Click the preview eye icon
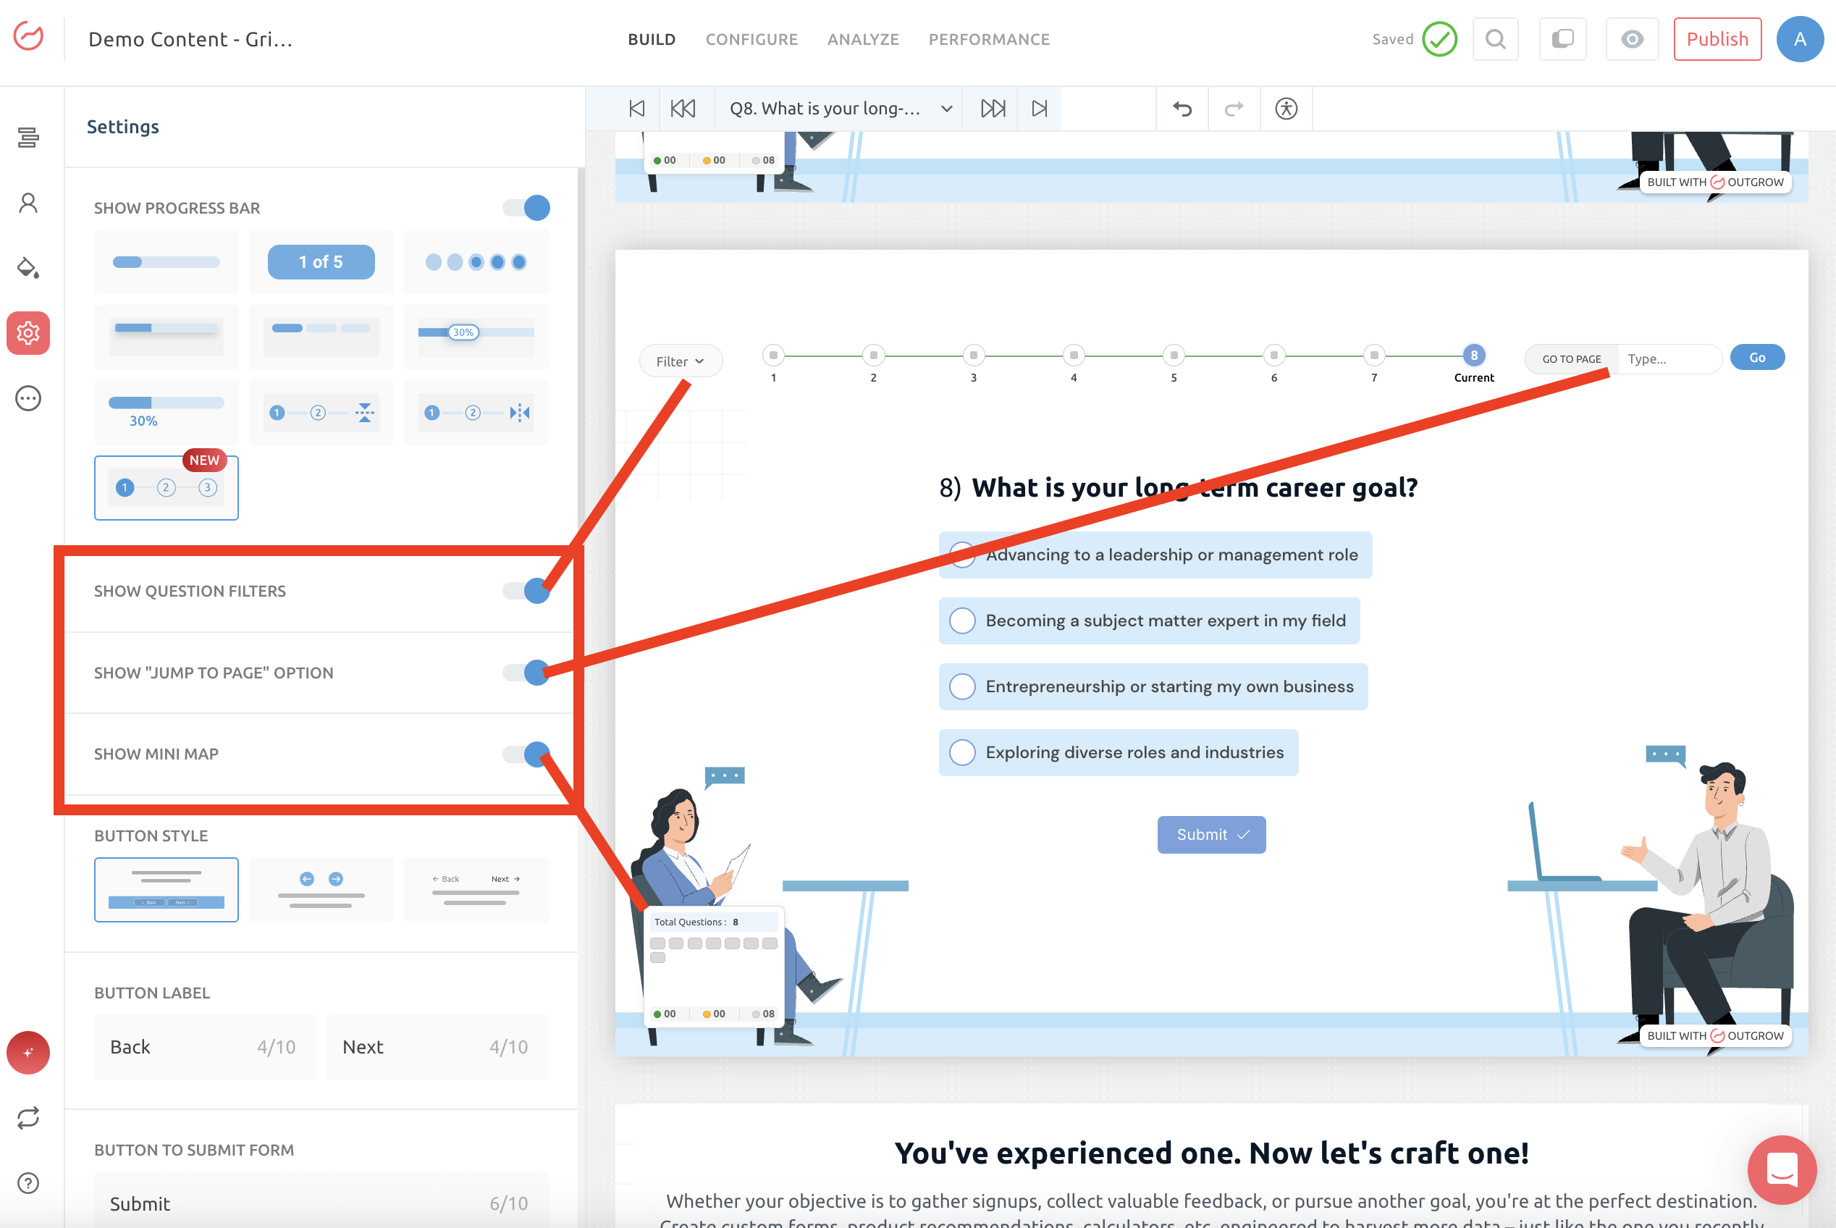 tap(1632, 39)
